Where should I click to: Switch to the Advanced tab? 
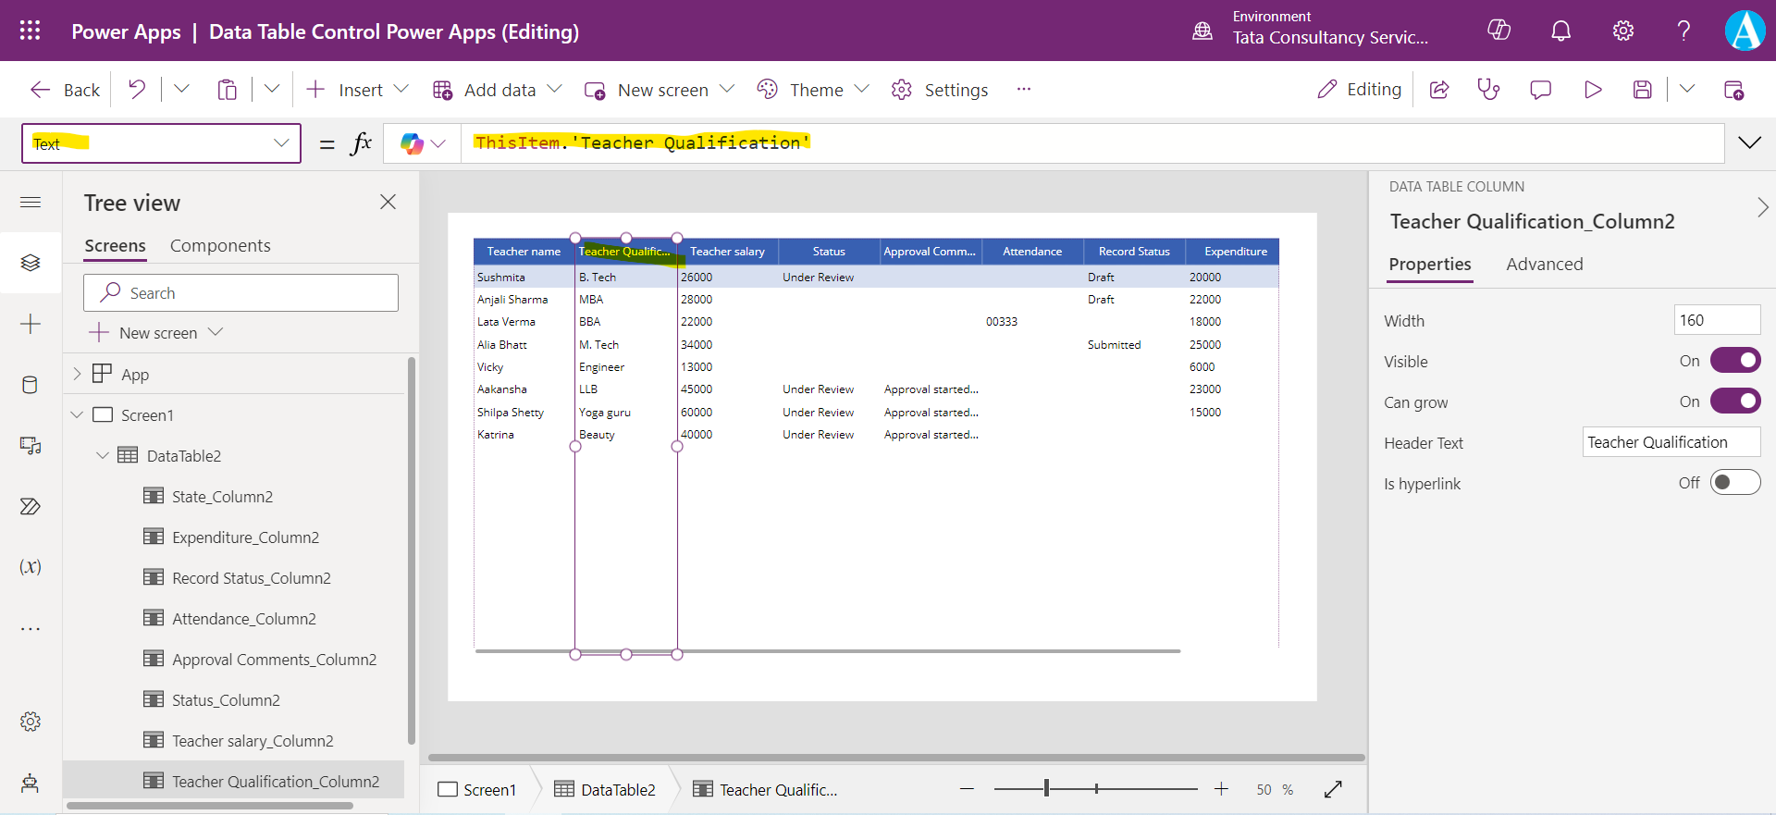click(x=1544, y=265)
